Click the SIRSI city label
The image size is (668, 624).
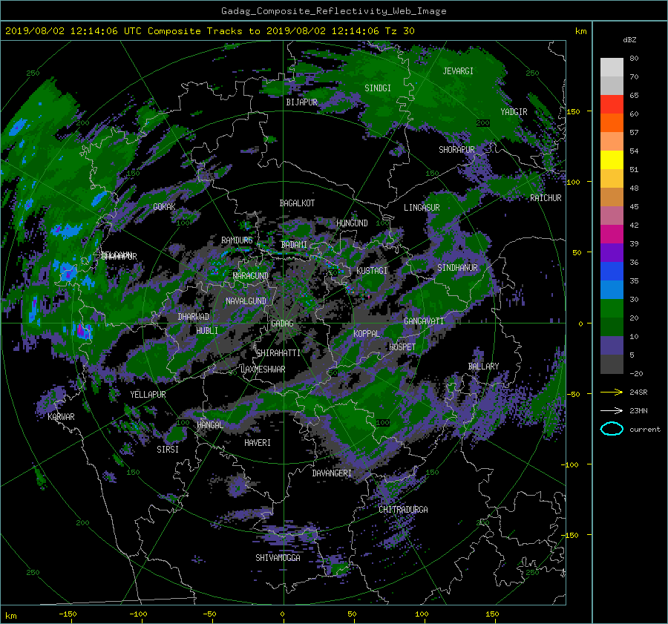click(x=168, y=450)
